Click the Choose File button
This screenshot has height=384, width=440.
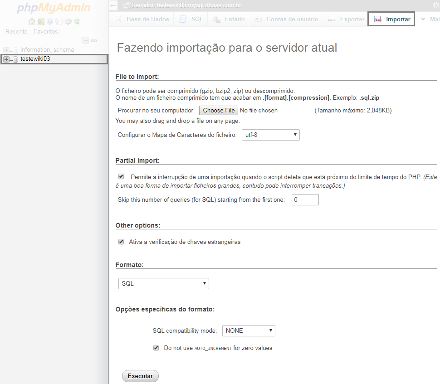click(219, 110)
